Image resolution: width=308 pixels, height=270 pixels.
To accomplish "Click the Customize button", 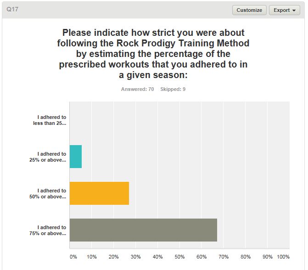I will click(x=249, y=10).
